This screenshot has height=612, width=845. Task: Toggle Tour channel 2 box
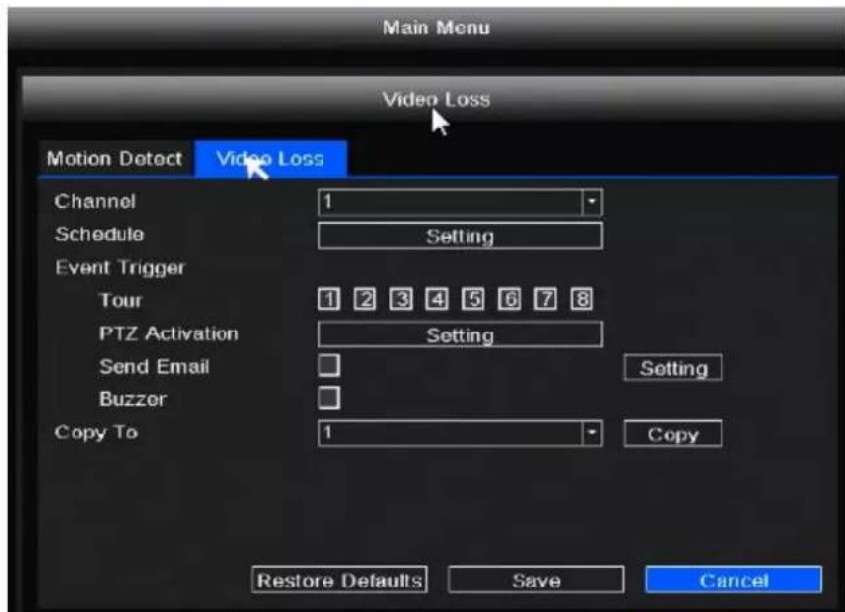tap(365, 299)
